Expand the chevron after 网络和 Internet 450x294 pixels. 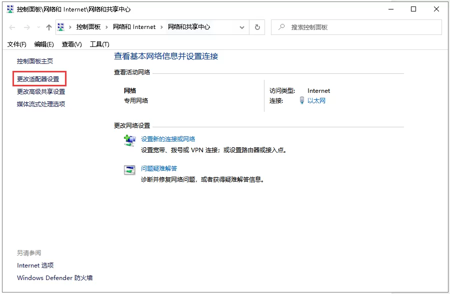tap(160, 27)
